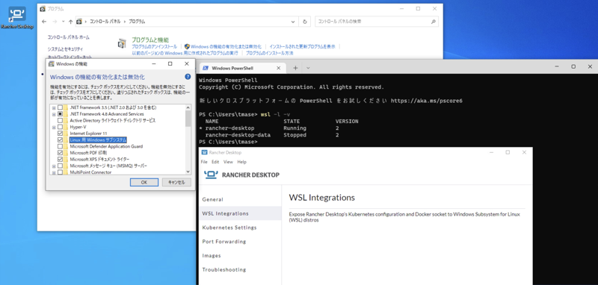Click OK in Windows の機能 dialog

(144, 182)
